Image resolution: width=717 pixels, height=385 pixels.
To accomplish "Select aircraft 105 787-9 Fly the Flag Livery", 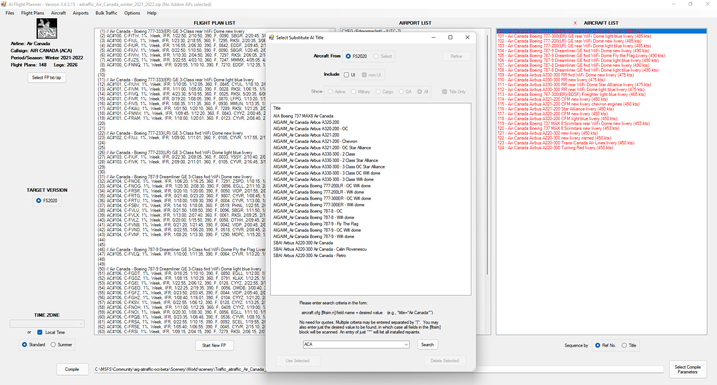I will [x=581, y=56].
